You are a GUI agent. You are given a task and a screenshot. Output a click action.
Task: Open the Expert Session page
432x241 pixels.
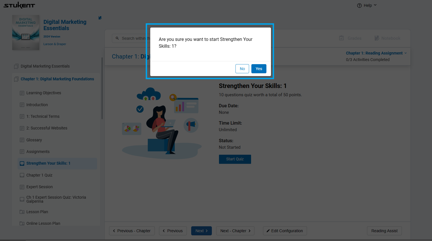click(x=39, y=187)
